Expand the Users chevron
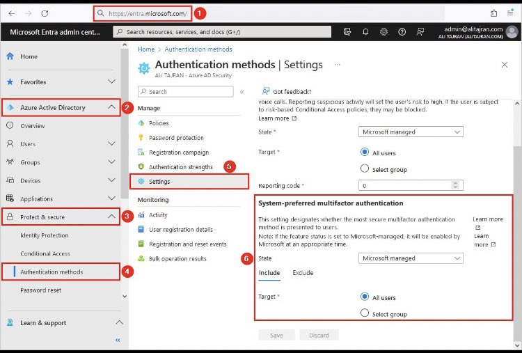Image resolution: width=522 pixels, height=353 pixels. pos(112,143)
